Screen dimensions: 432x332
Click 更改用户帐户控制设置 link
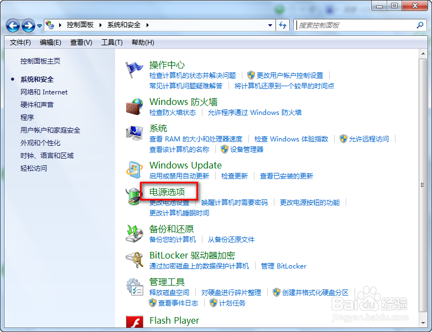(290, 75)
